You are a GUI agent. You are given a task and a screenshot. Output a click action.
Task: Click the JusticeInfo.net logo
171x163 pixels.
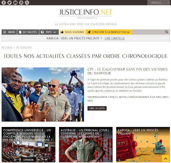pos(86,14)
